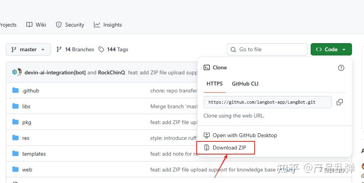Click the help question mark icon
The height and width of the screenshot is (183, 364).
(341, 68)
